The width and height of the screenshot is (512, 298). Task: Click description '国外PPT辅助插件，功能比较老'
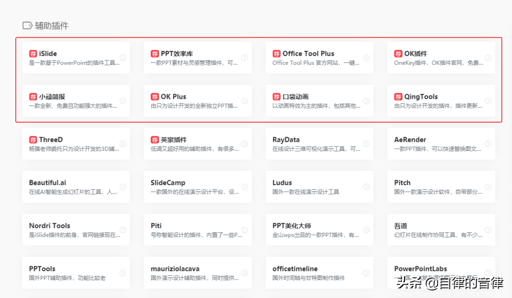tap(67, 278)
